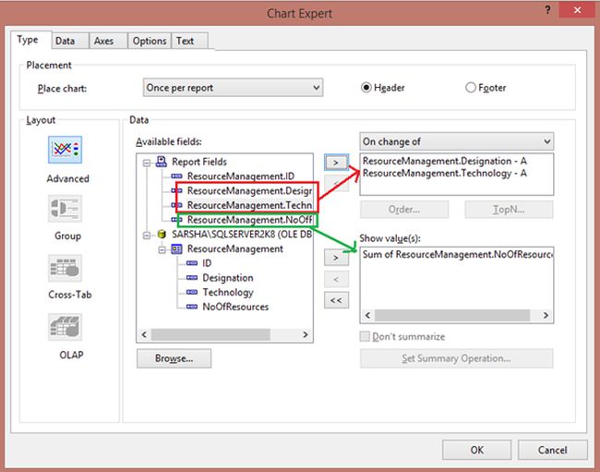Open the Place chart dropdown
600x472 pixels.
(233, 88)
